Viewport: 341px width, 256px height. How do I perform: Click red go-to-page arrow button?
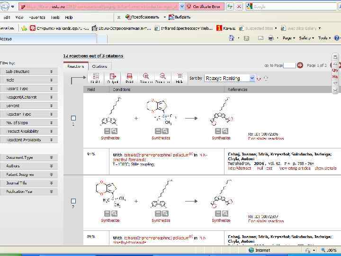point(300,65)
